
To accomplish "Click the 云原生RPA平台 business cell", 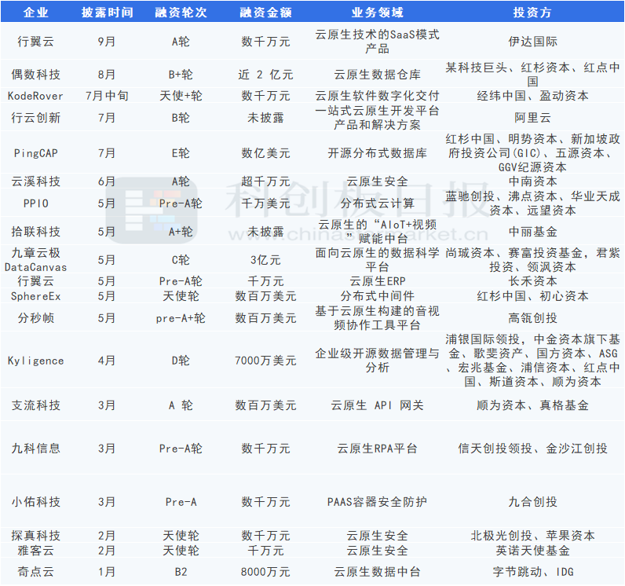I will click(x=378, y=449).
